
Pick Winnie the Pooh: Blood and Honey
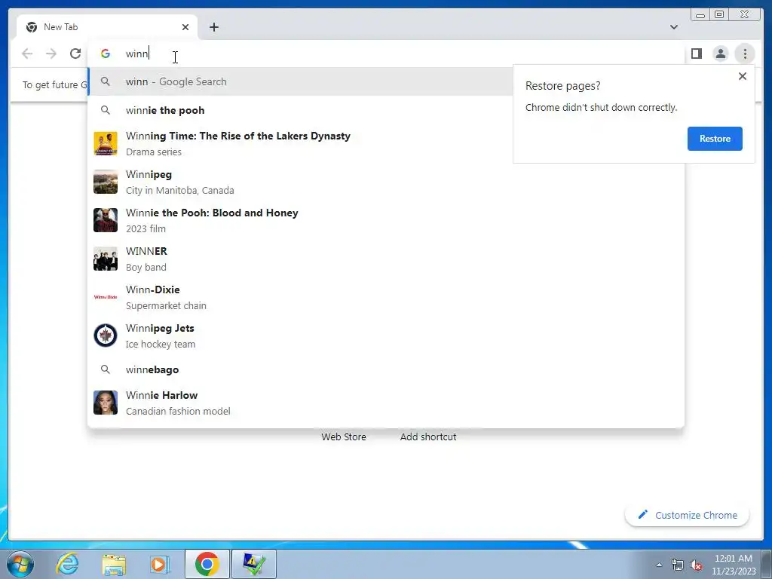385,220
